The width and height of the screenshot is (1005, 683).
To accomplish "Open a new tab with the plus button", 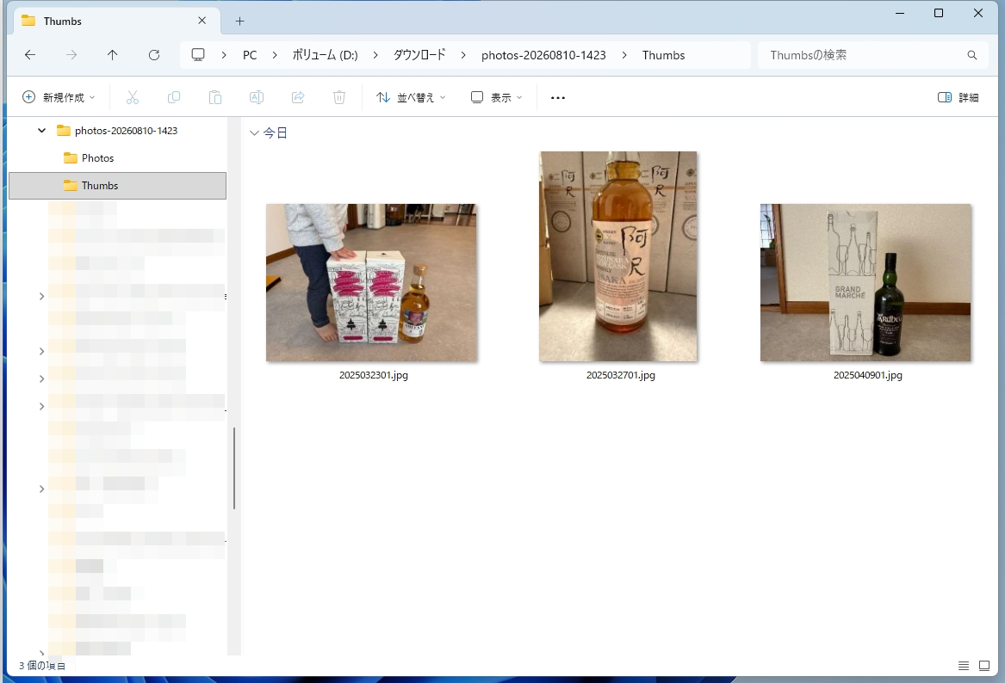I will tap(239, 22).
